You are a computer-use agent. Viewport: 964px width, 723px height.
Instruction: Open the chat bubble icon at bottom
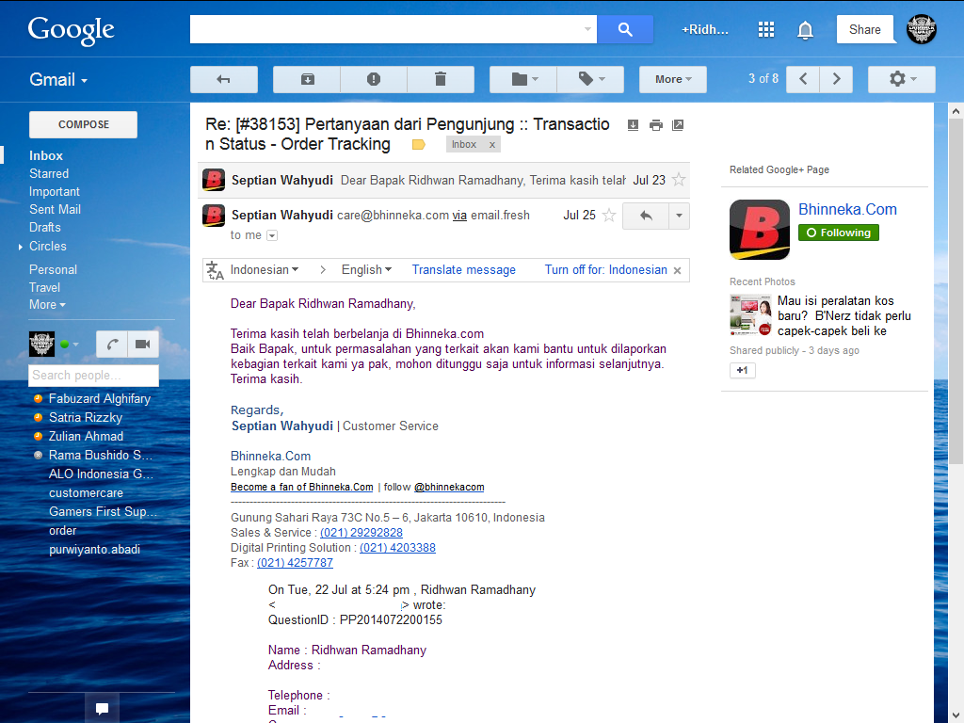pyautogui.click(x=102, y=708)
